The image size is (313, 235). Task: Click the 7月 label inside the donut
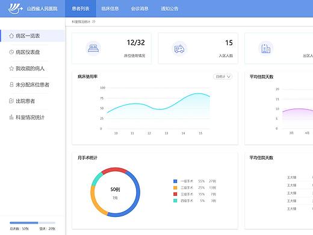coord(115,198)
